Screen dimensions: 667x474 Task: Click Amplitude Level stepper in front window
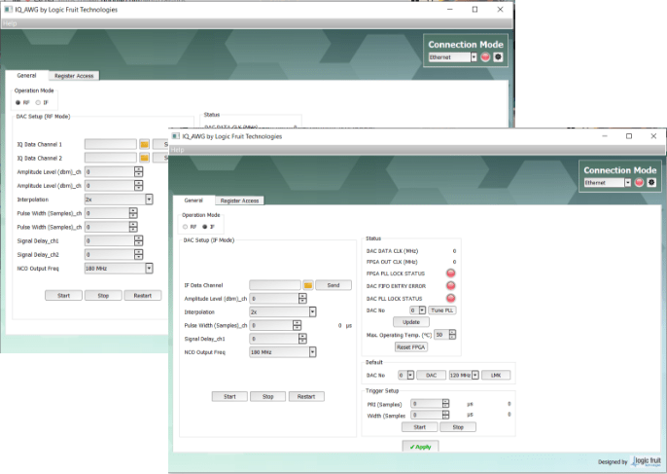[x=302, y=299]
